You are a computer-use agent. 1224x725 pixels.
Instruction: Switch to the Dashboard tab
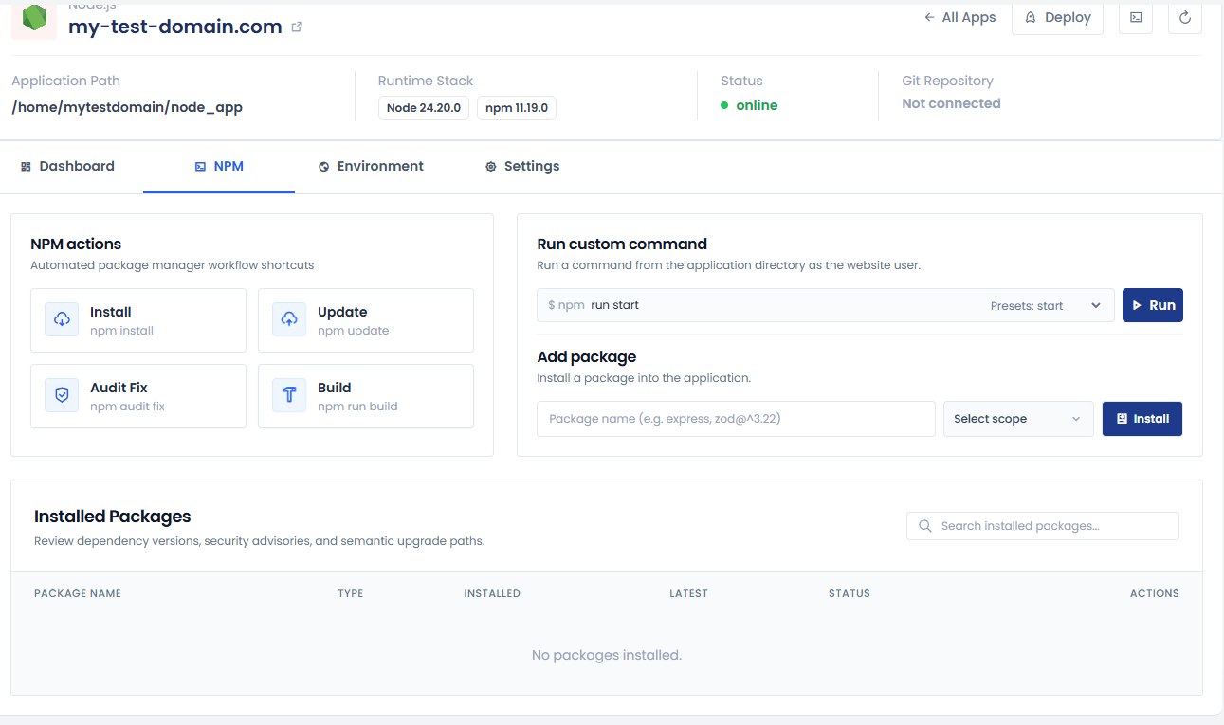click(x=67, y=166)
